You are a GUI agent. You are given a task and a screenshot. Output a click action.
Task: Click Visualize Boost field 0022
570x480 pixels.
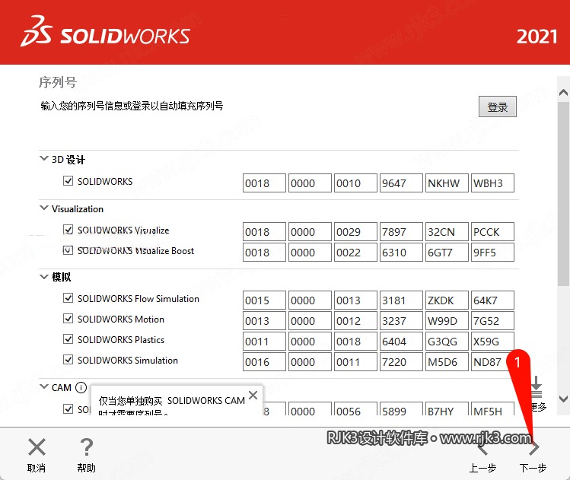click(x=355, y=253)
